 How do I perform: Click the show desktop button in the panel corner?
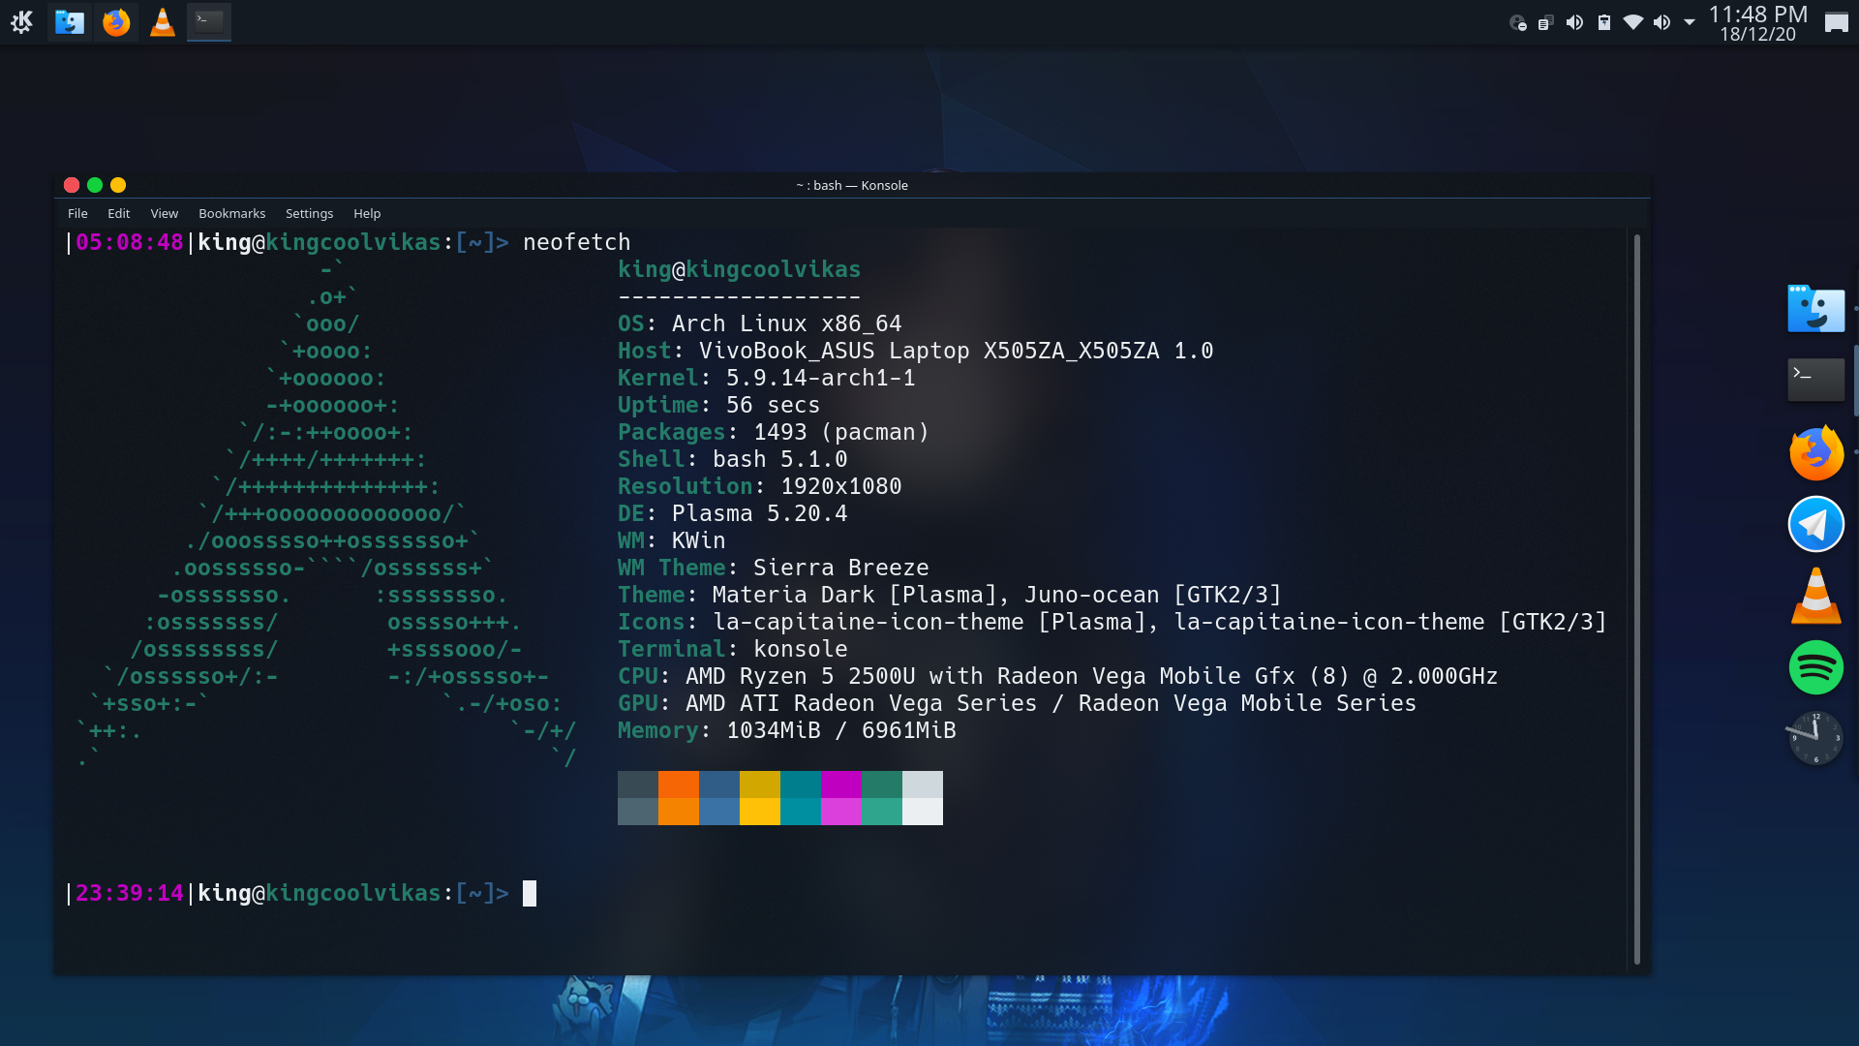[1836, 22]
